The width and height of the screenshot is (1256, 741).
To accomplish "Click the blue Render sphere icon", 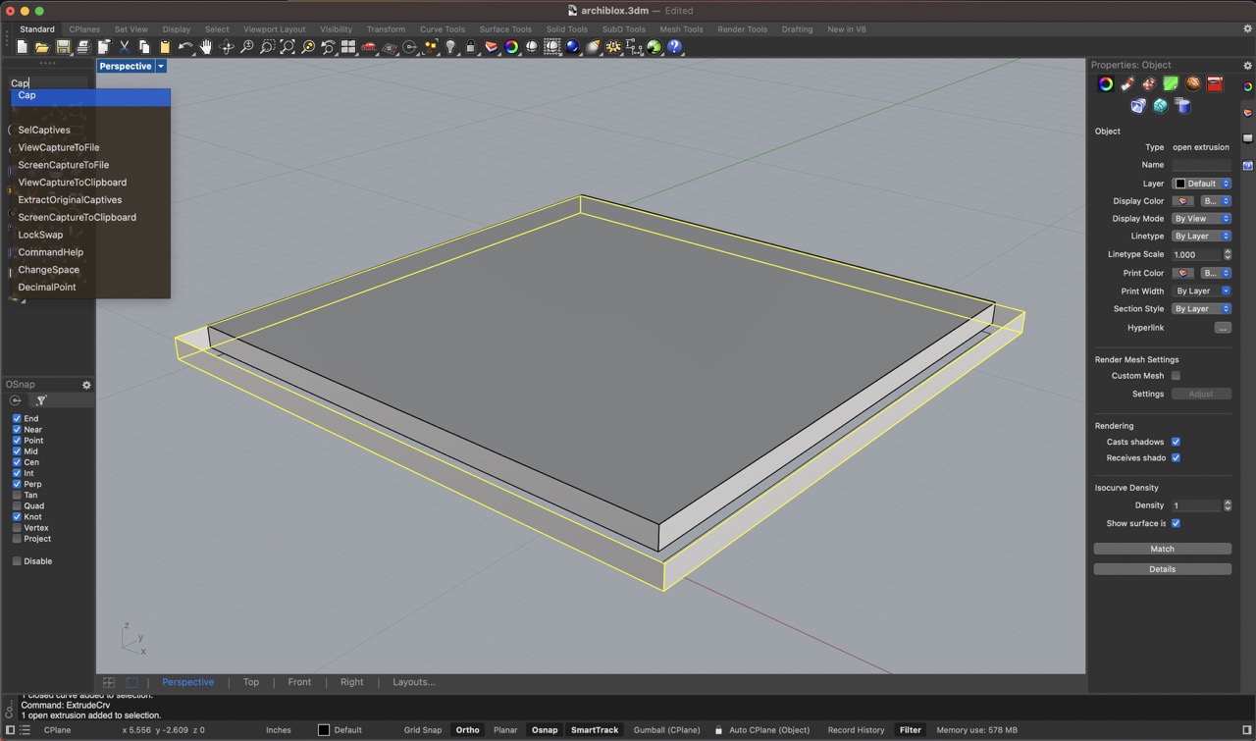I will (x=573, y=47).
